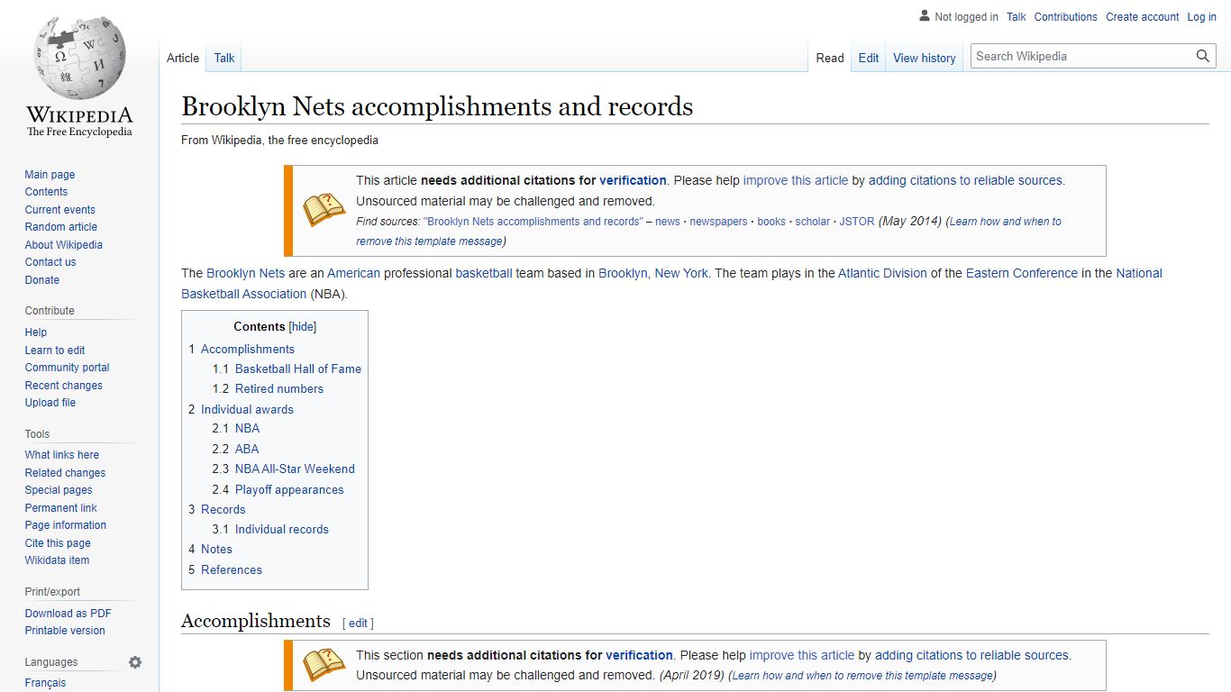Image resolution: width=1231 pixels, height=692 pixels.
Task: Click the not-logged-in user icon
Action: click(924, 16)
